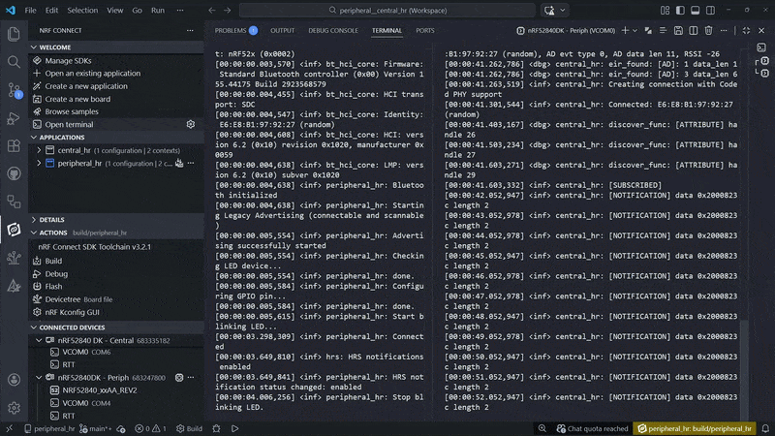This screenshot has height=436, width=775.
Task: Click the workspace search box in title bar
Action: [x=387, y=11]
